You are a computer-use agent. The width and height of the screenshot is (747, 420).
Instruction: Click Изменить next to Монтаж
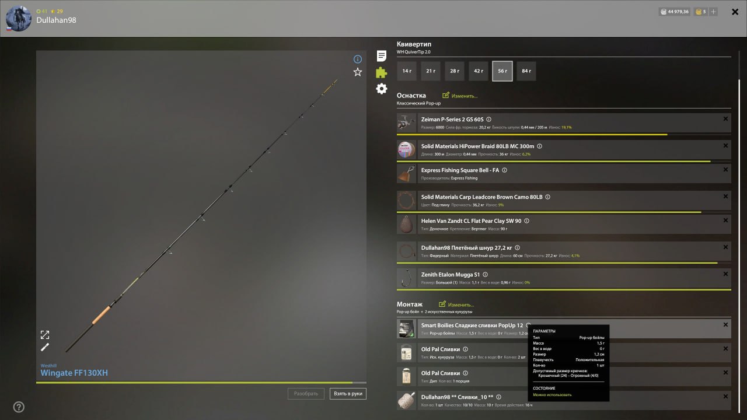click(x=456, y=304)
